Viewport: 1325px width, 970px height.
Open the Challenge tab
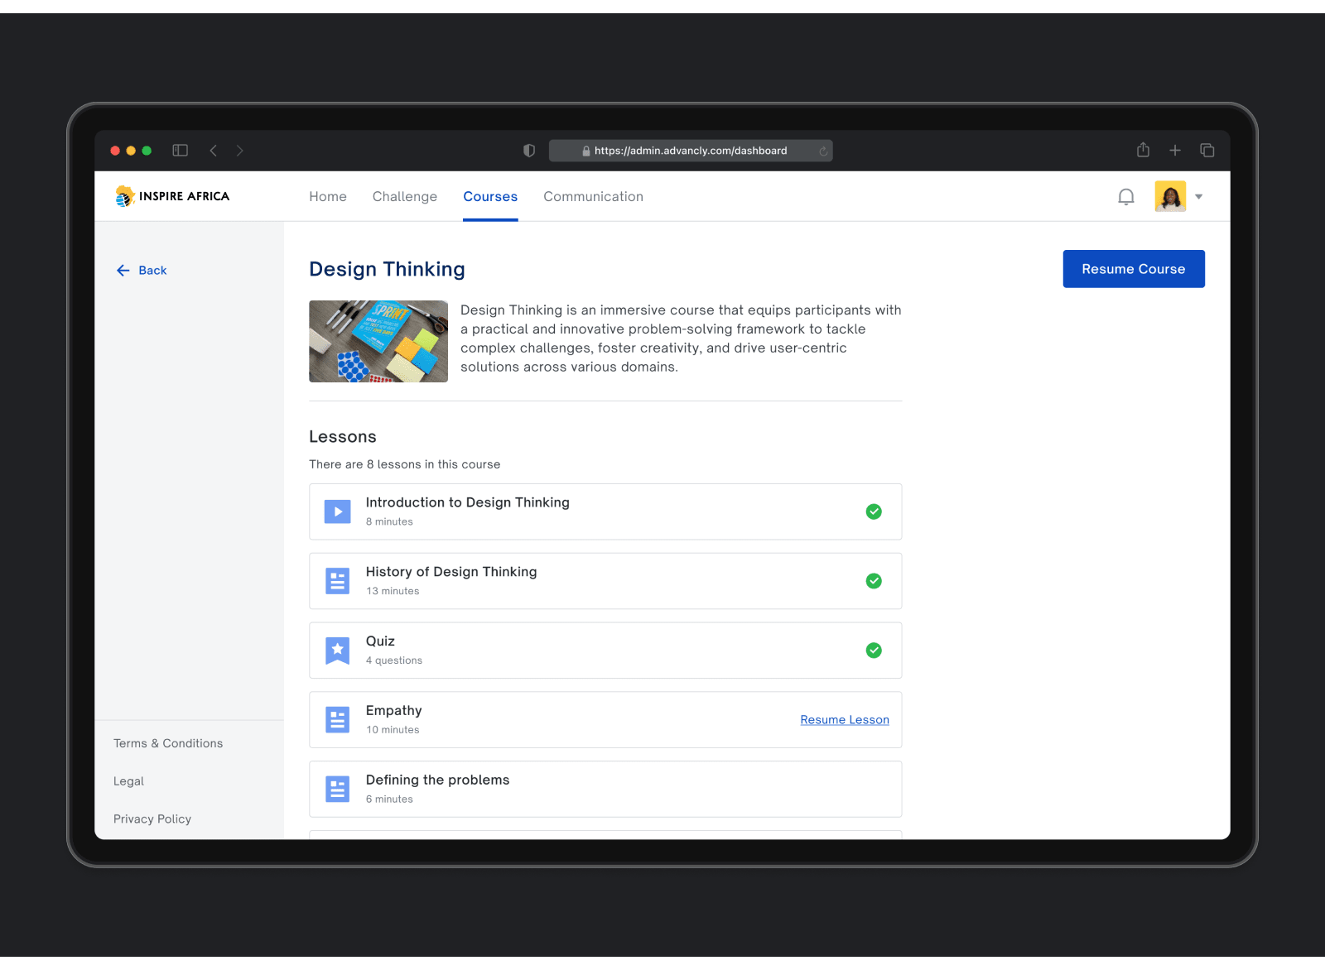(x=405, y=197)
